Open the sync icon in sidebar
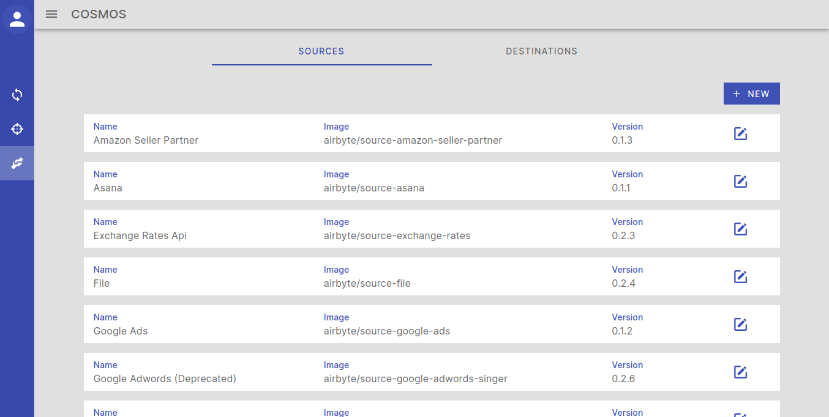The height and width of the screenshot is (417, 829). 17,95
